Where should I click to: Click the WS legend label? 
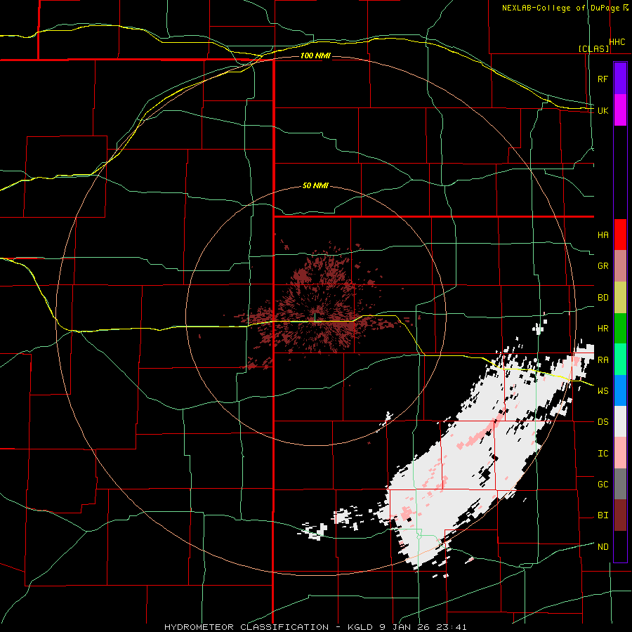click(603, 391)
